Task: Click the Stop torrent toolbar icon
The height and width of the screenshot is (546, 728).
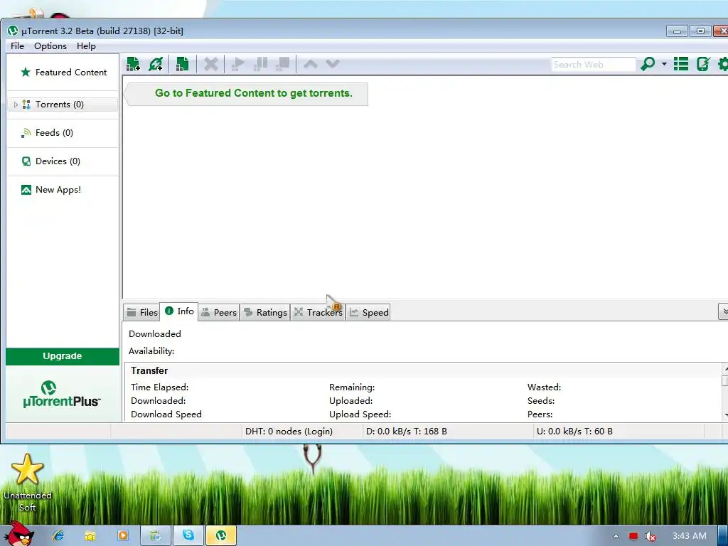Action: 283,64
